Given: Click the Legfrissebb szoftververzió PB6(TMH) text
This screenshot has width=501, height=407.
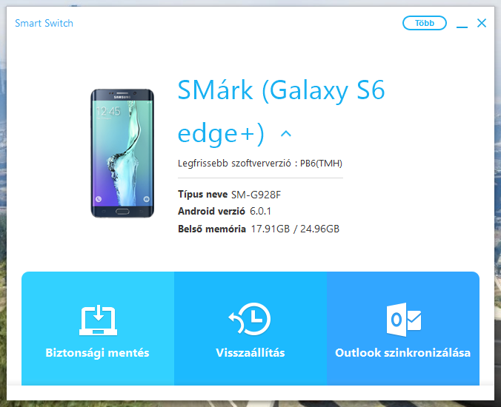Looking at the screenshot, I should point(260,164).
